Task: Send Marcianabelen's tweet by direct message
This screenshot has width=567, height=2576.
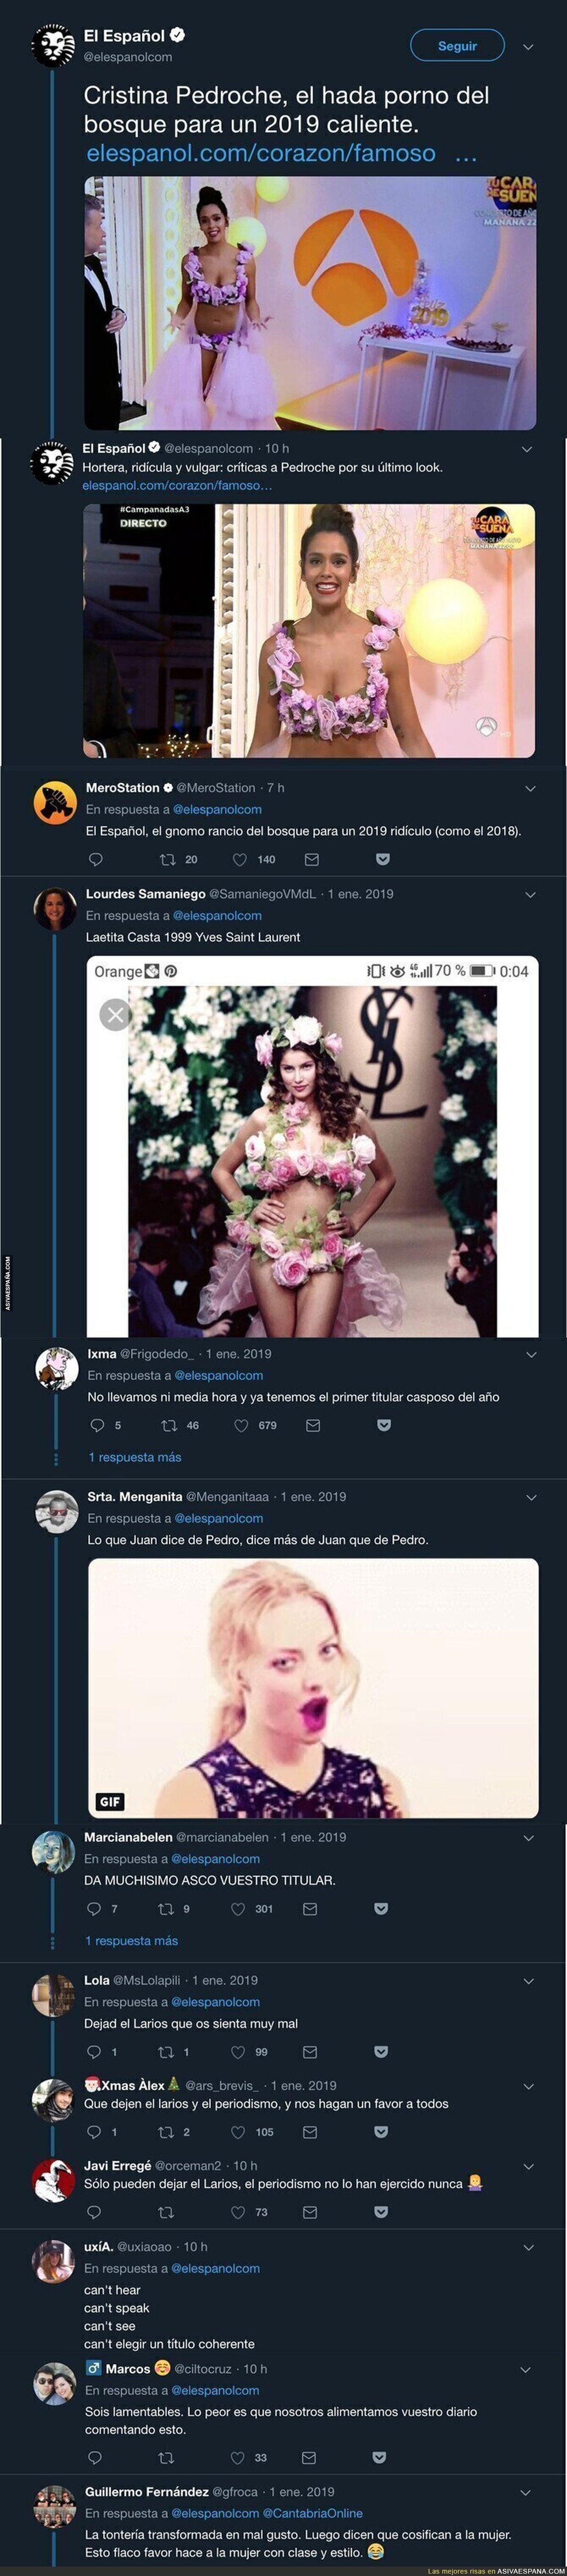Action: click(310, 1908)
